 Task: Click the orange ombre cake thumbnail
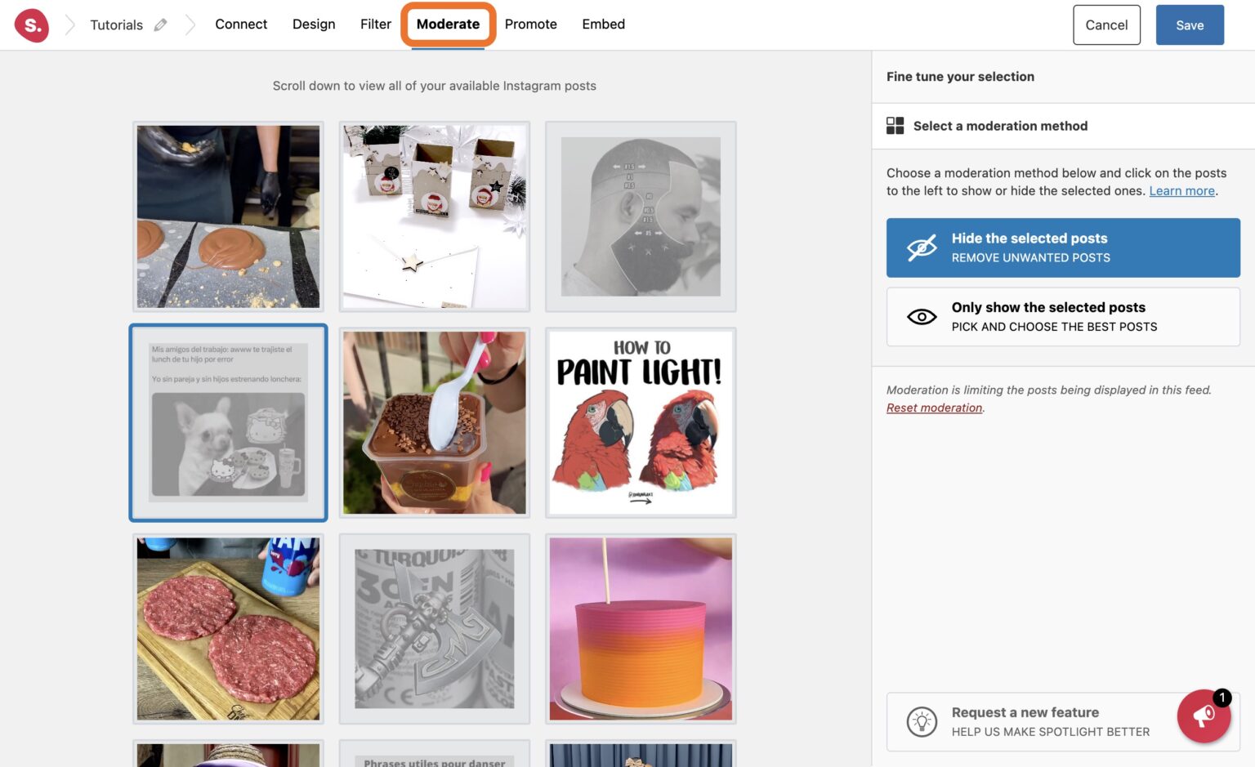click(641, 628)
